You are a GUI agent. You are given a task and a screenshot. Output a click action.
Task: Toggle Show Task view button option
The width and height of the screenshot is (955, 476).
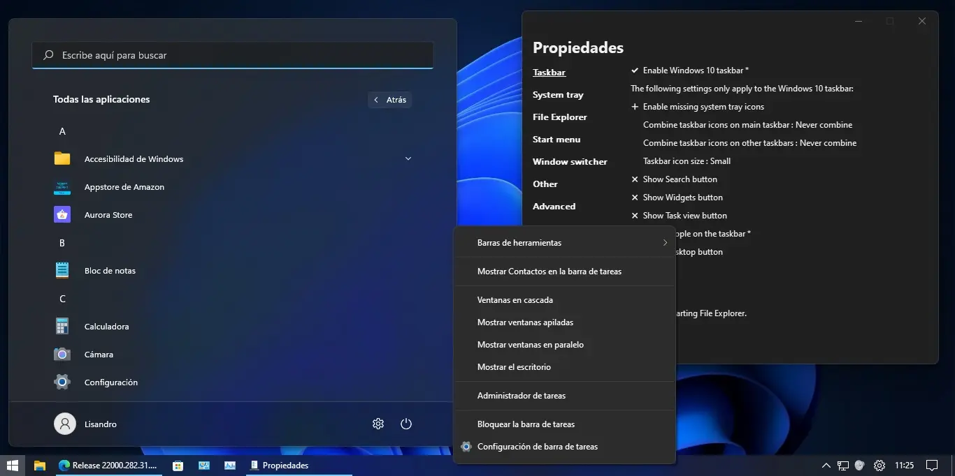pyautogui.click(x=679, y=216)
